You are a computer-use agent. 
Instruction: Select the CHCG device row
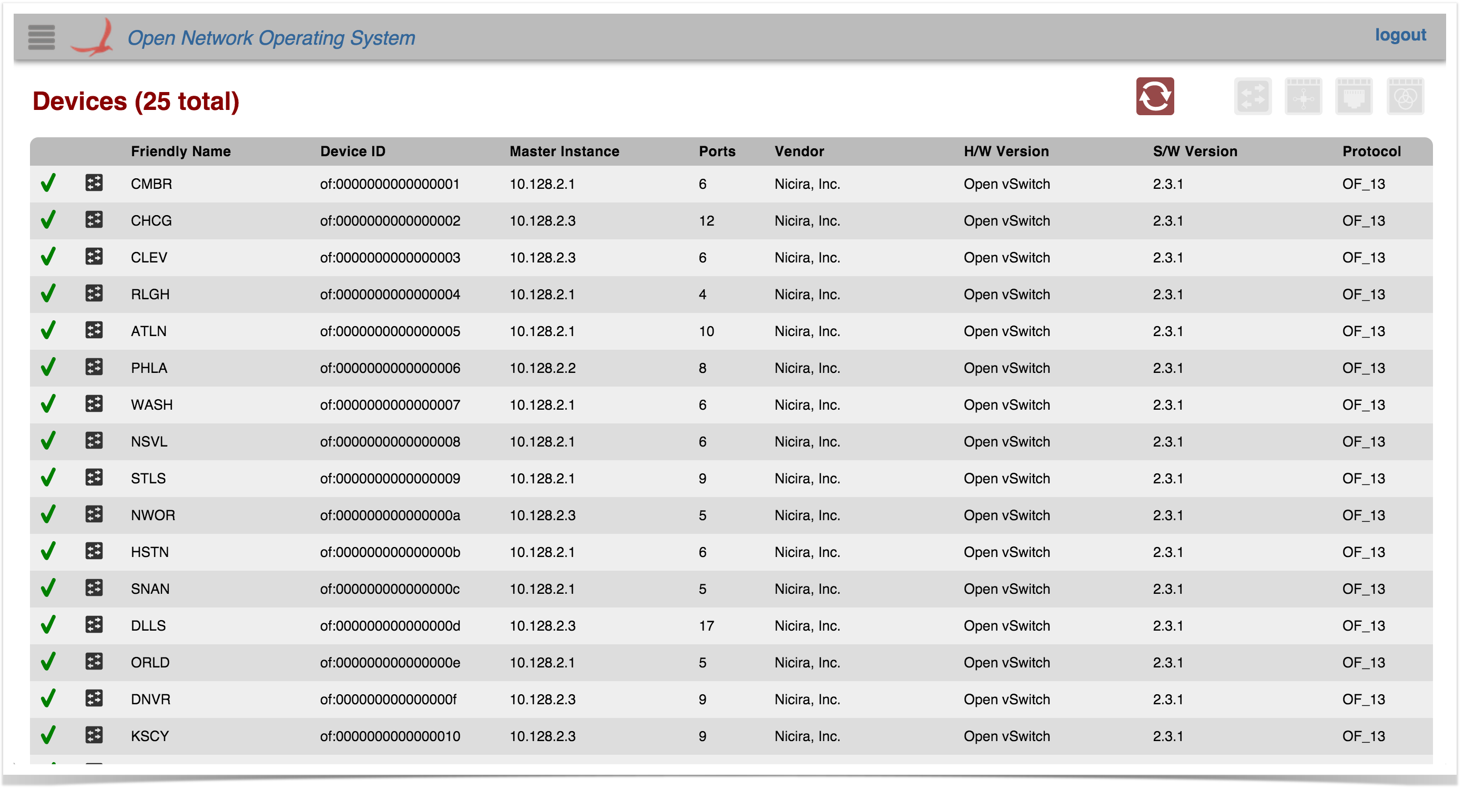[151, 221]
